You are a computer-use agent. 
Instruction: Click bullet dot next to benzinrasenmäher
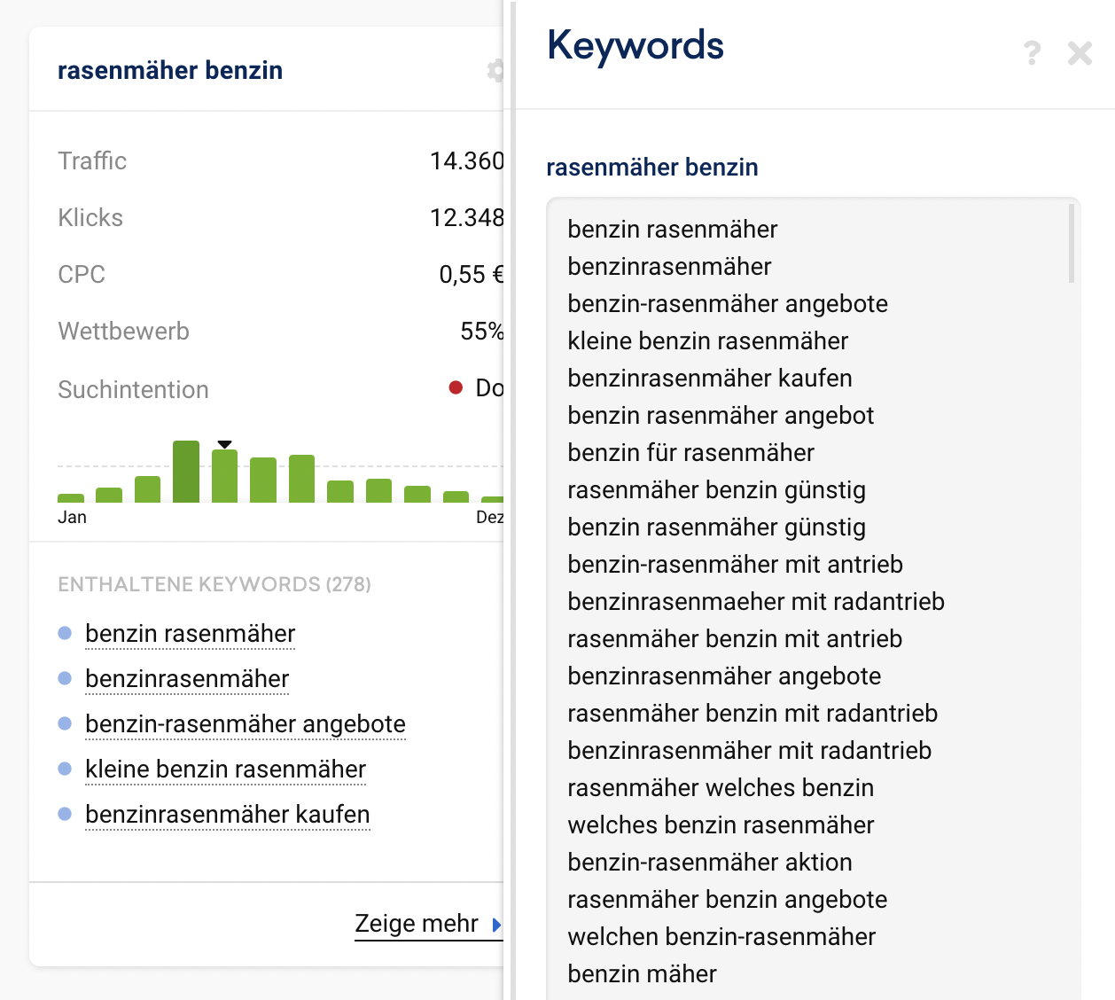pyautogui.click(x=65, y=678)
